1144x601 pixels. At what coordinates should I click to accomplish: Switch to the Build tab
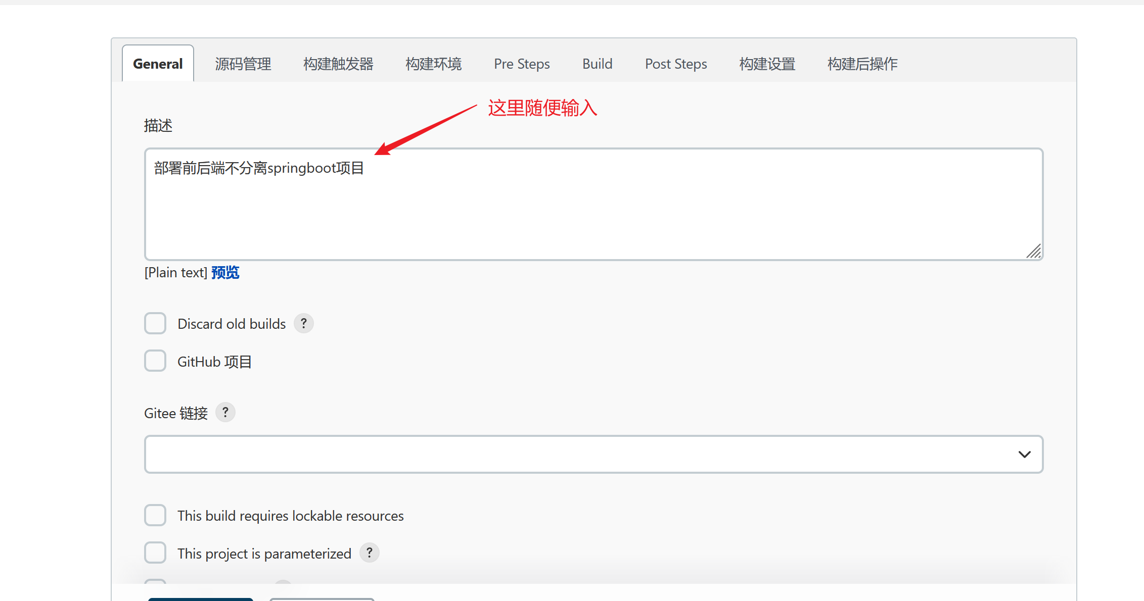pyautogui.click(x=597, y=64)
